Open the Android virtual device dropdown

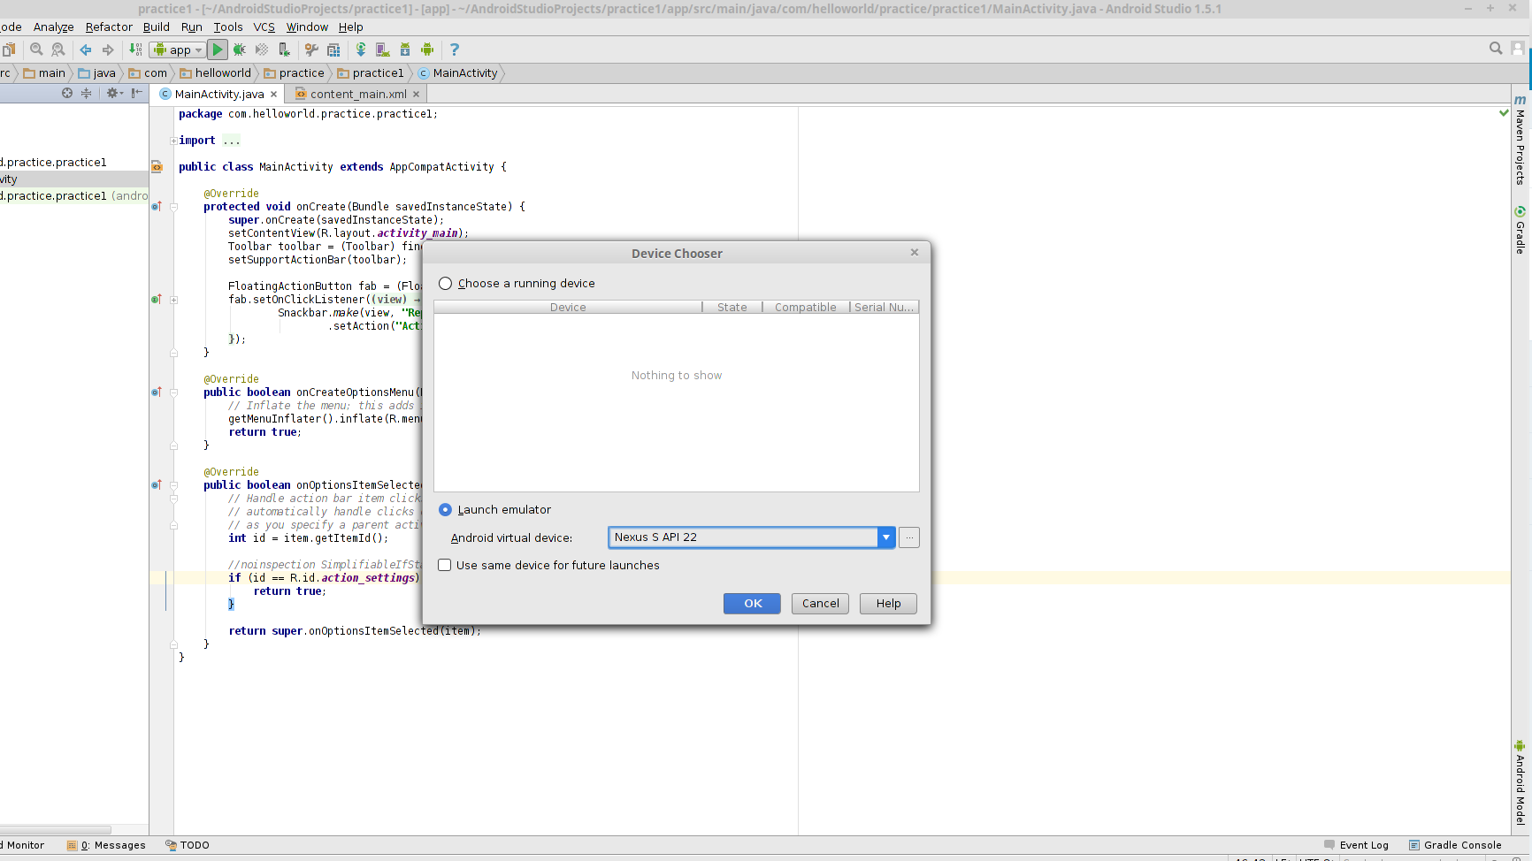885,537
